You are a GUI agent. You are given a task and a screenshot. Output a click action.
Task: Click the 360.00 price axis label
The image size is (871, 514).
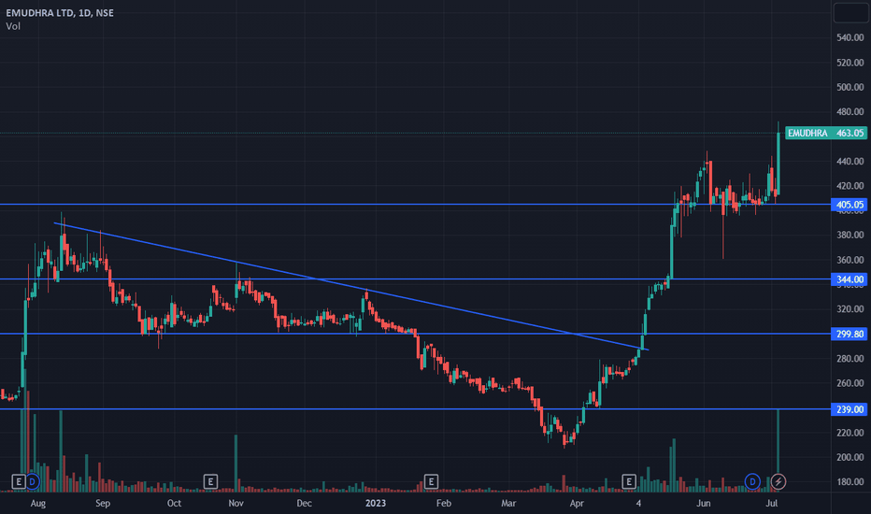tap(850, 260)
